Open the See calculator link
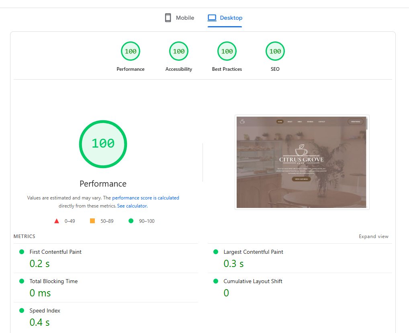The height and width of the screenshot is (333, 409). click(132, 206)
